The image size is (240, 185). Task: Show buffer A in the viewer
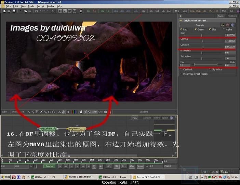pos(59,112)
